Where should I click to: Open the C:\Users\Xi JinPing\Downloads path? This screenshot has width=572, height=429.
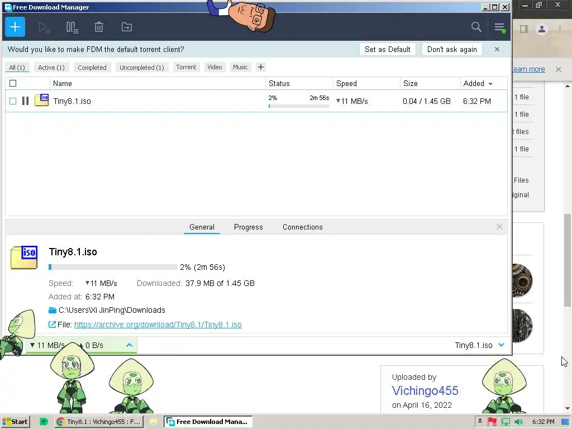tap(112, 311)
